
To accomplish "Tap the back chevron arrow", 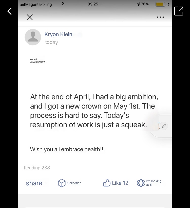I will tap(10, 11).
